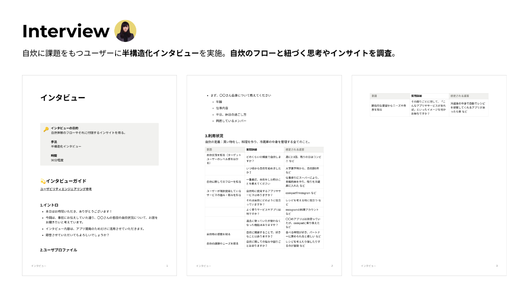Screen dimensions: 529x298
Task: Click the 想定される返答 column header on page two
Action: 295,150
